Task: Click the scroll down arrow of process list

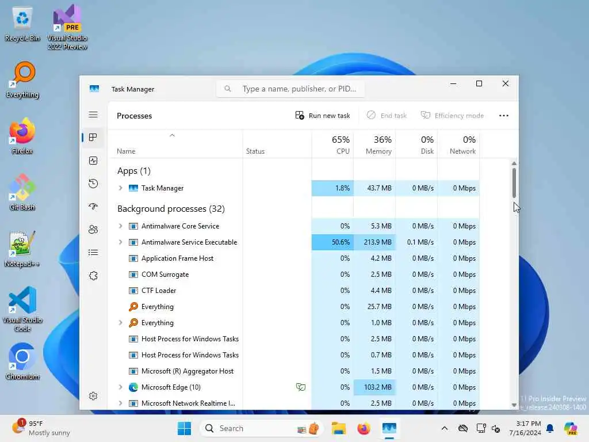Action: pyautogui.click(x=514, y=405)
